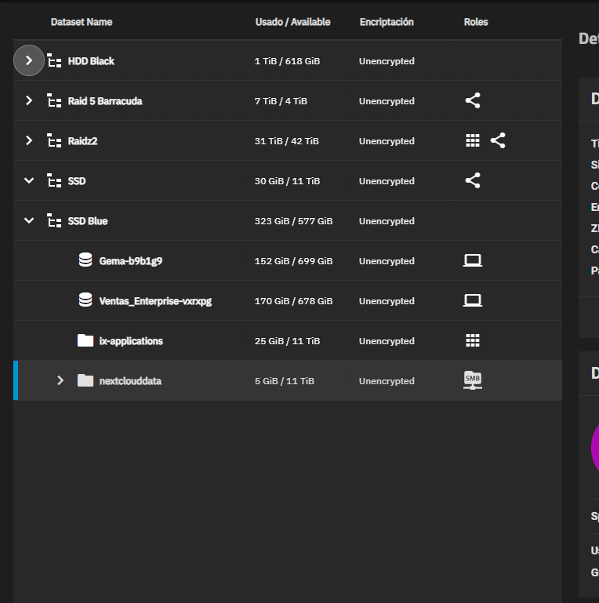Click the share role icon for Raid 5 Barracuda

click(473, 100)
